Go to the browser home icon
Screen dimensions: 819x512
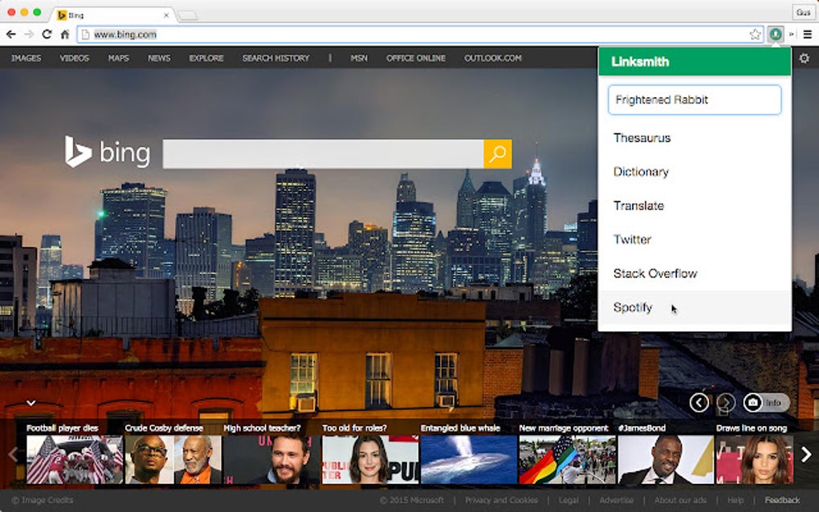click(65, 35)
